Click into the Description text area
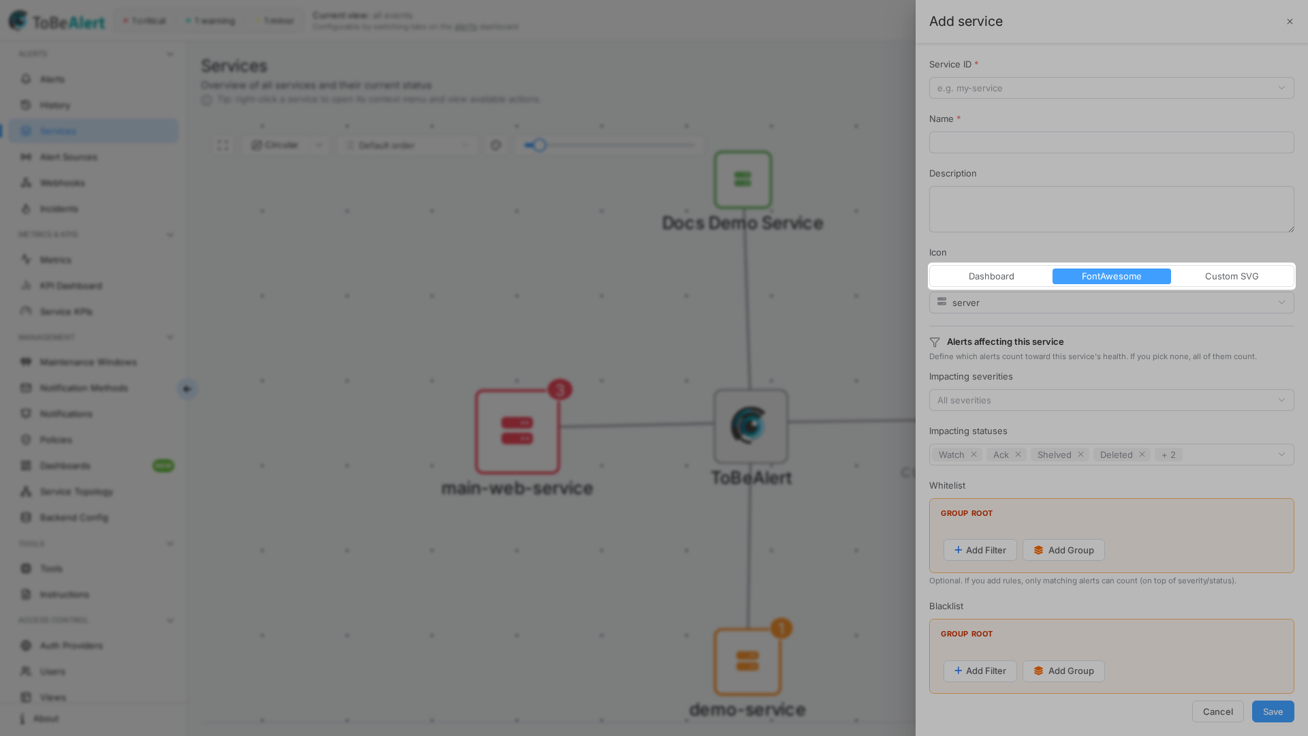Screen dimensions: 1308x736 click(1111, 209)
